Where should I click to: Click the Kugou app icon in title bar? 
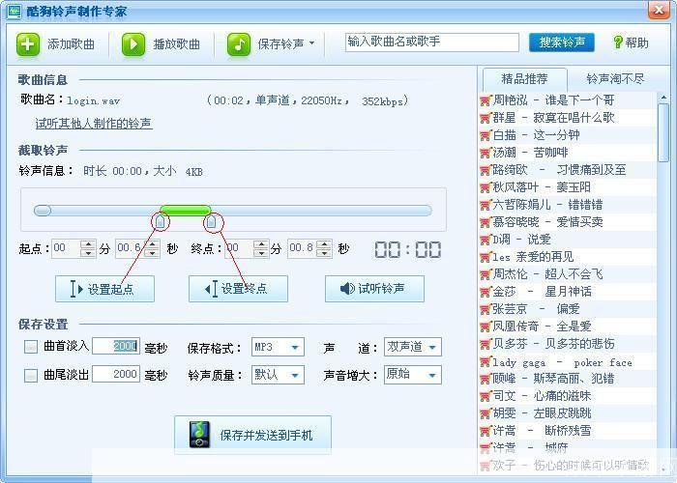(14, 11)
